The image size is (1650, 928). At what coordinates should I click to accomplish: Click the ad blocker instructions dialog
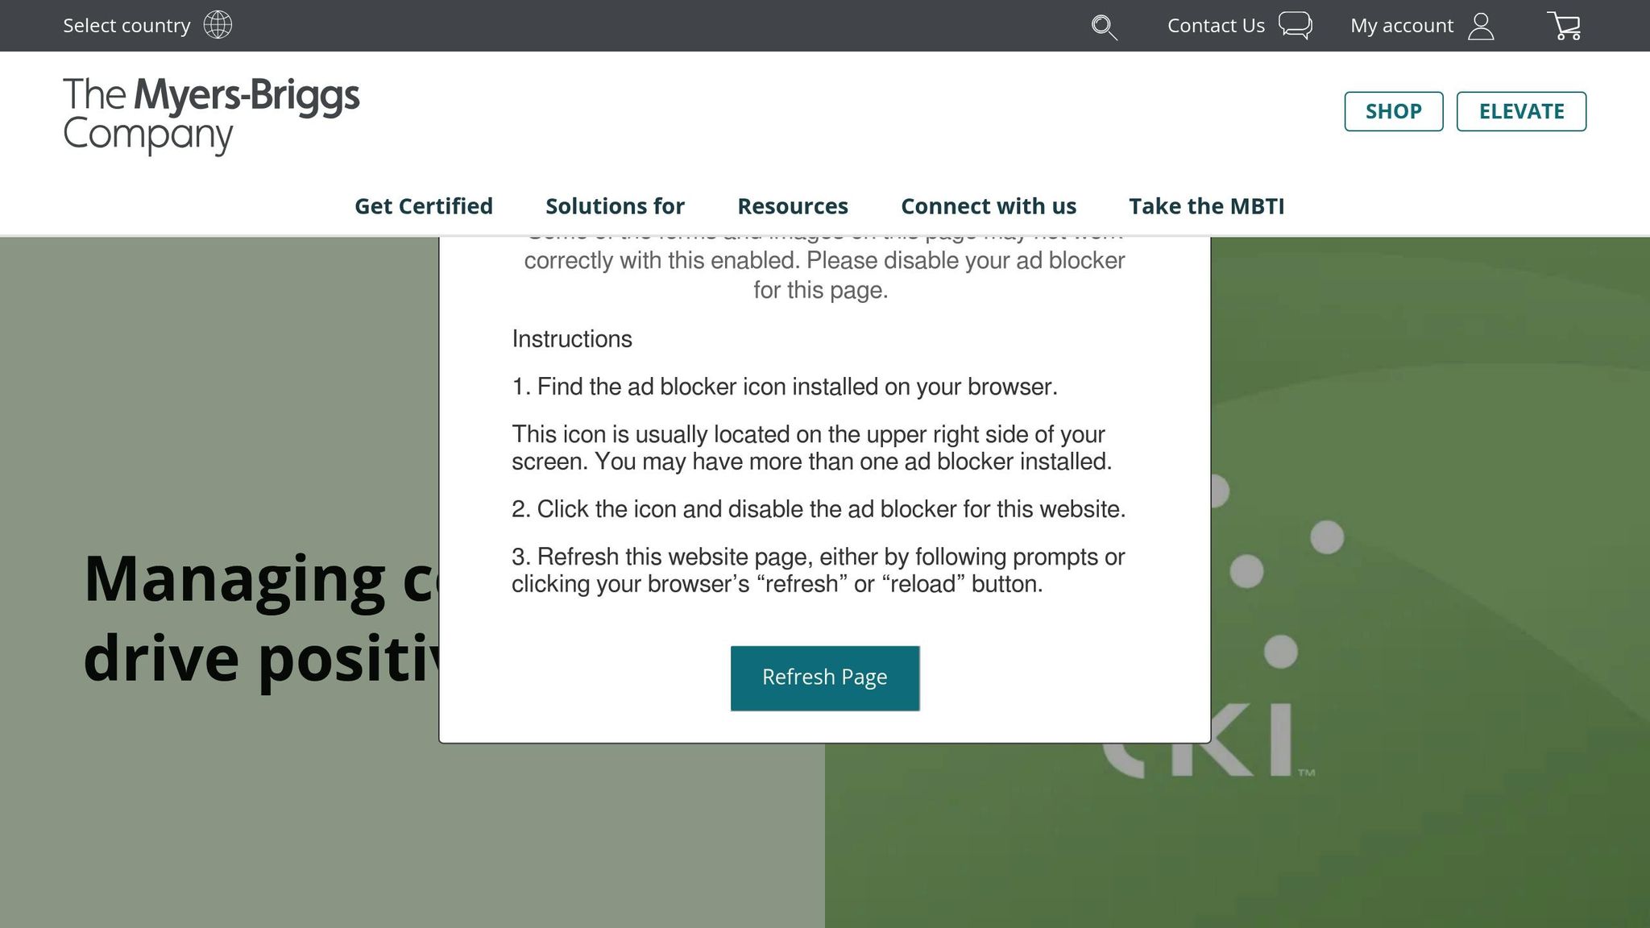[x=825, y=483]
